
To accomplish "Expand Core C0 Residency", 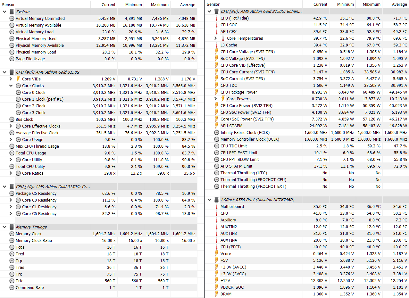I will tap(11, 200).
